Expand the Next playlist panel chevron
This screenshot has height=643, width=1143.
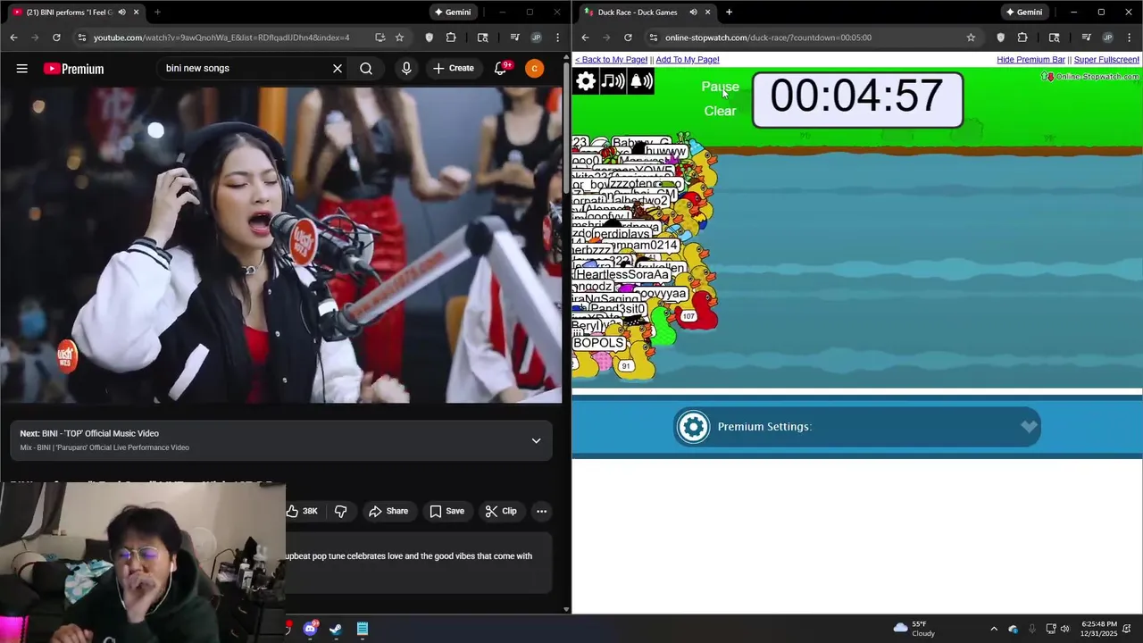(x=536, y=440)
